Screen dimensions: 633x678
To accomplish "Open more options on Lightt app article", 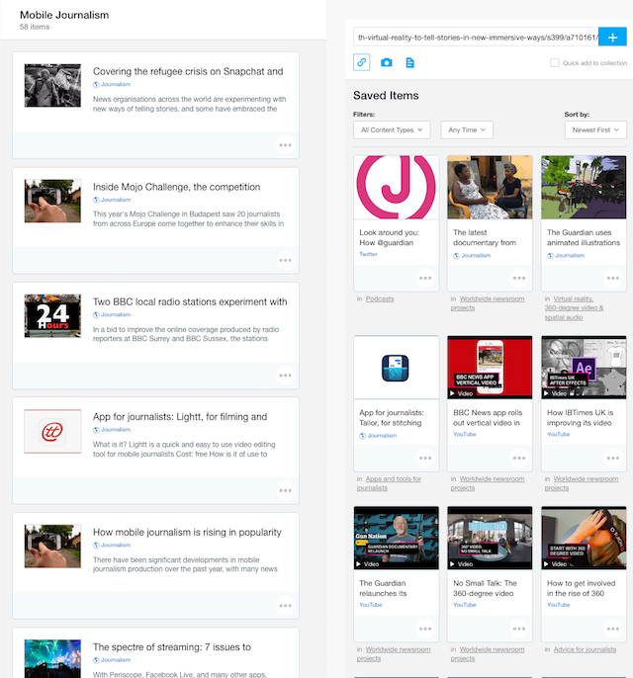I will [x=285, y=490].
